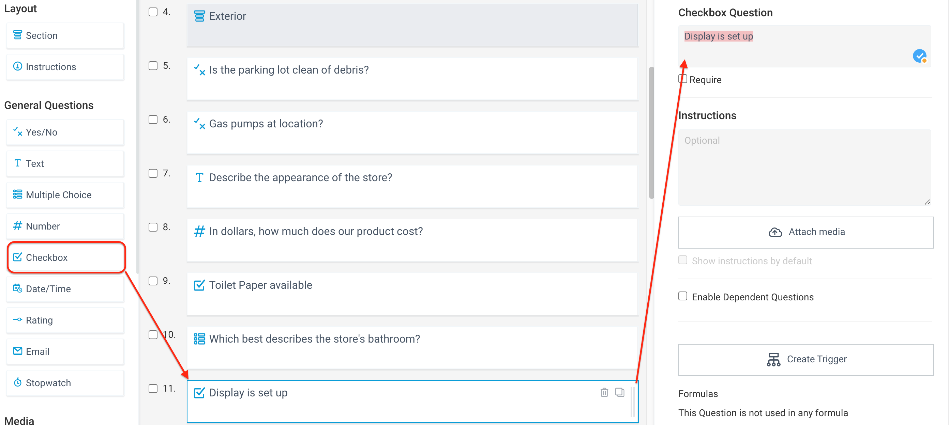Select the Email question type
Screen dimensions: 949x425
(65, 351)
